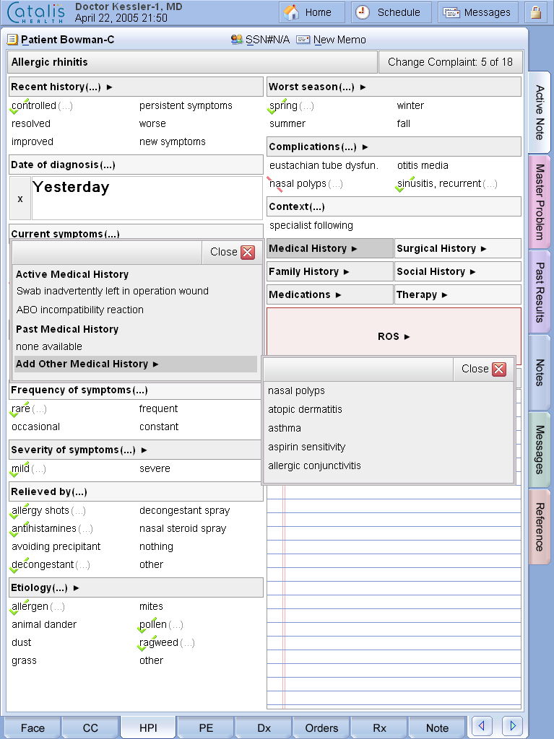Click Change Complaint: 5 of 18 button
Image resolution: width=554 pixels, height=739 pixels.
[450, 62]
